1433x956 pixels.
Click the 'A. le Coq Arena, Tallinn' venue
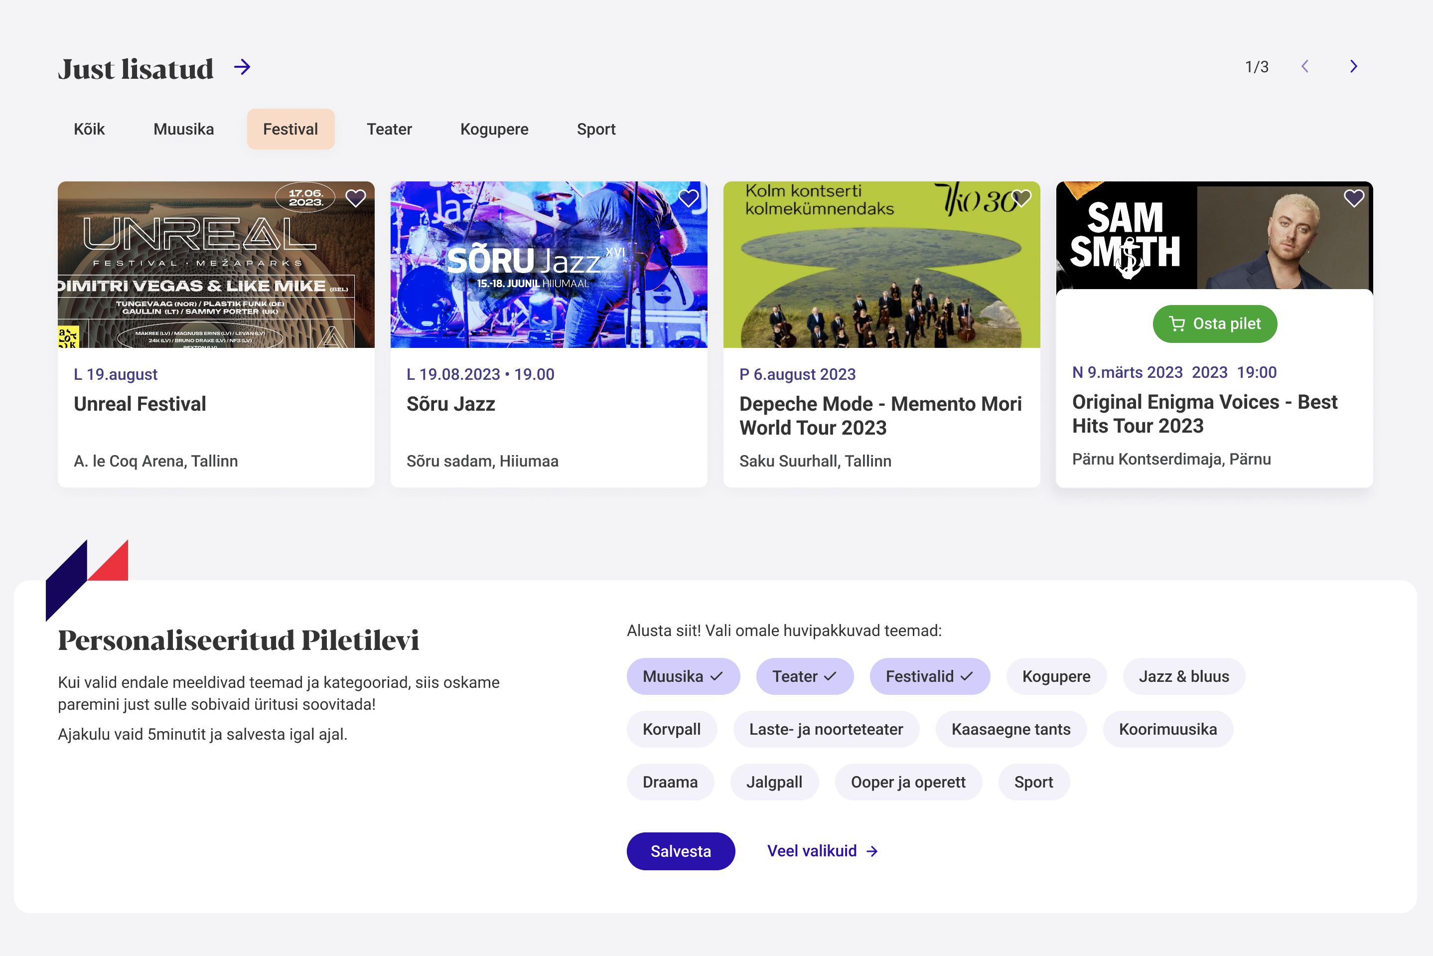(156, 461)
